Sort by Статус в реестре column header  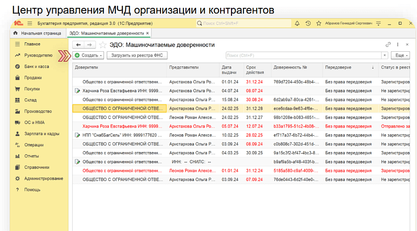click(x=395, y=70)
